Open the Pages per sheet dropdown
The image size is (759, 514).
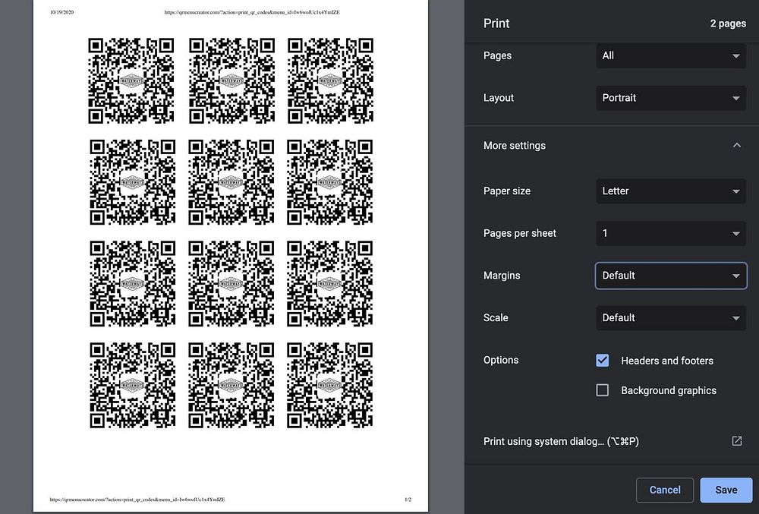click(670, 233)
